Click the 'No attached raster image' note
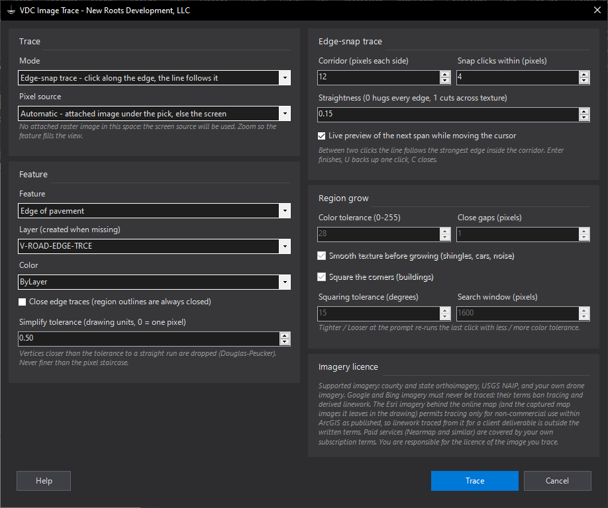Image resolution: width=608 pixels, height=508 pixels. 148,131
